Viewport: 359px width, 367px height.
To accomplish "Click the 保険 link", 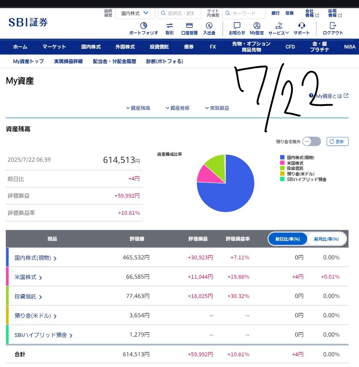I will point(290,13).
